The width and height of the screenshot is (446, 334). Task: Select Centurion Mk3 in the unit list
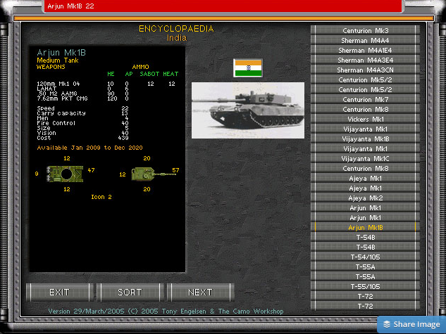tap(365, 31)
